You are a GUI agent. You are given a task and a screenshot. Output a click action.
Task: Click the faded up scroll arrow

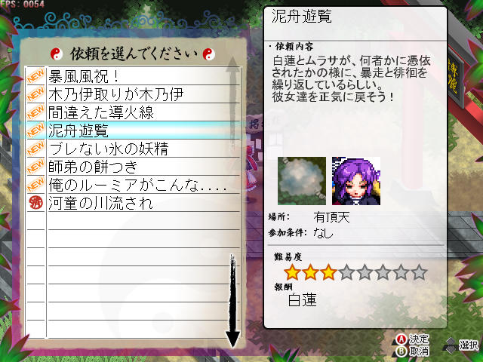pyautogui.click(x=233, y=102)
